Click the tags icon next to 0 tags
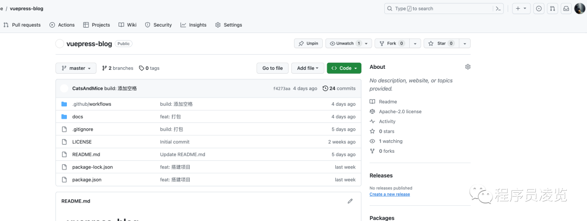 [x=141, y=68]
